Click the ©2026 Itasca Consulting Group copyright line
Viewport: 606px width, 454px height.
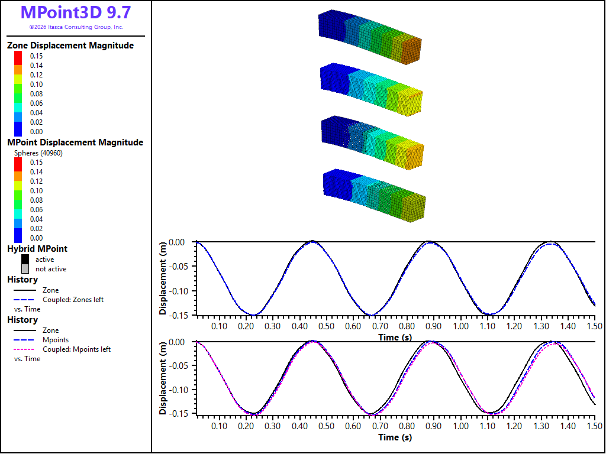76,27
